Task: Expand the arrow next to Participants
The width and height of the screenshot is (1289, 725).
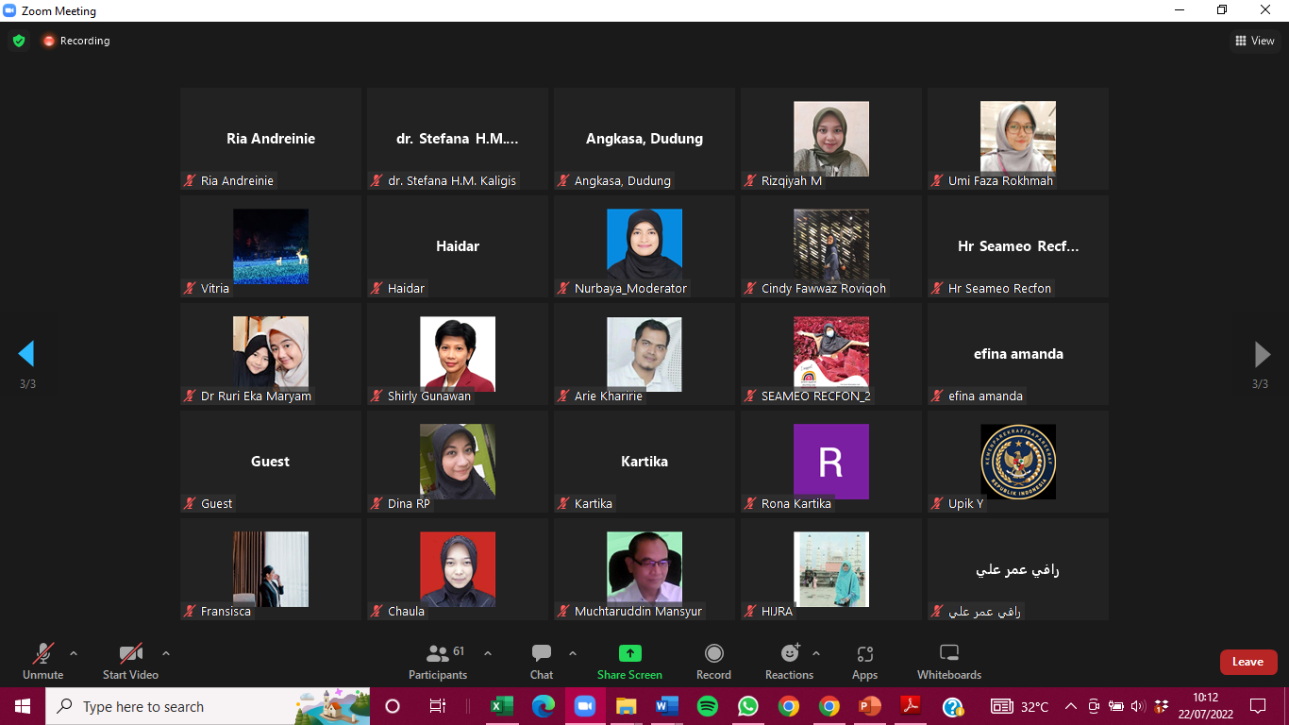Action: (488, 653)
